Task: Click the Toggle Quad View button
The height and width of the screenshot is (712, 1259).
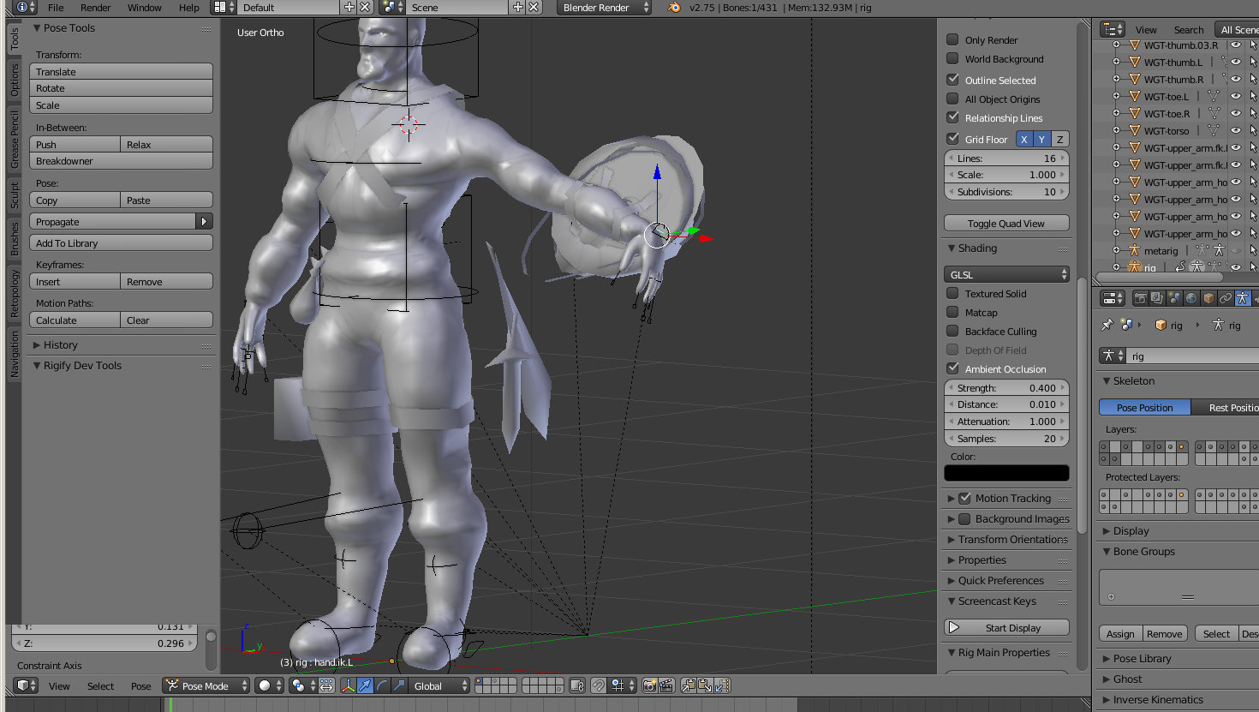Action: pos(1006,223)
